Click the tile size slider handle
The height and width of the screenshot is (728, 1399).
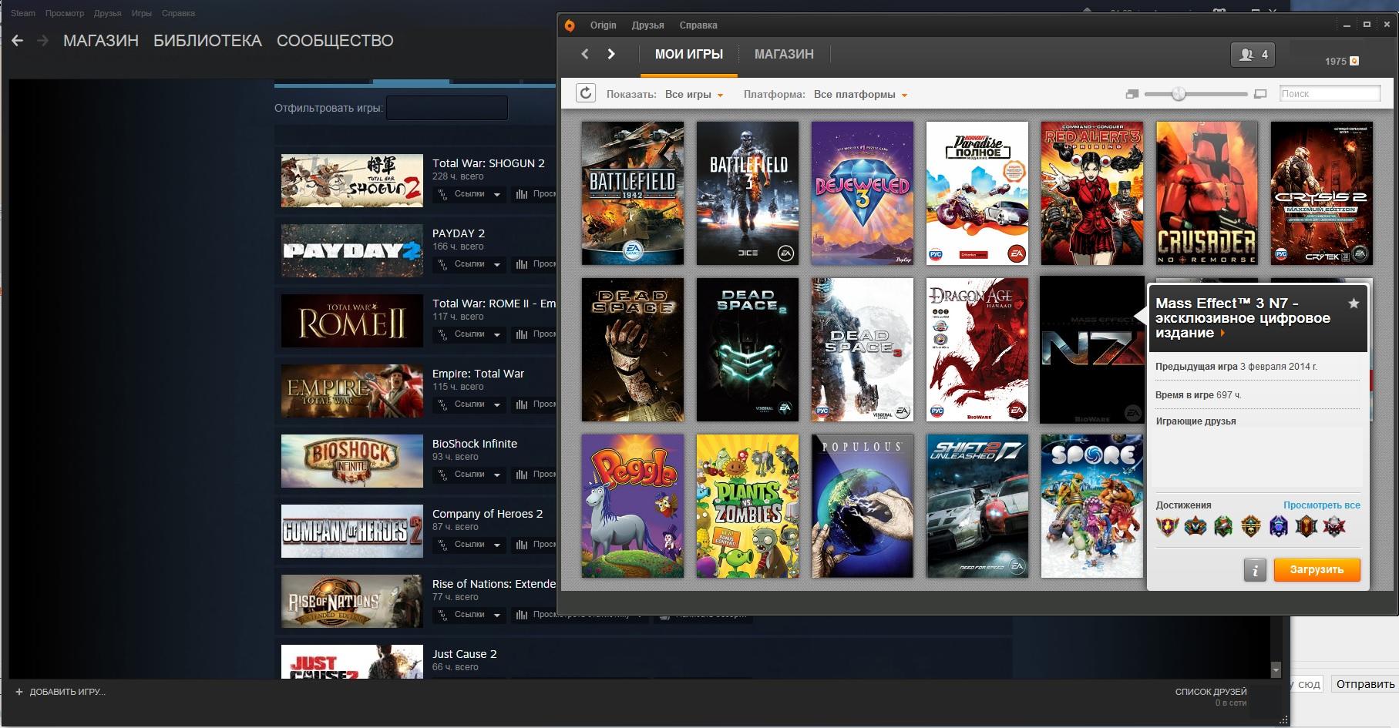coord(1179,94)
